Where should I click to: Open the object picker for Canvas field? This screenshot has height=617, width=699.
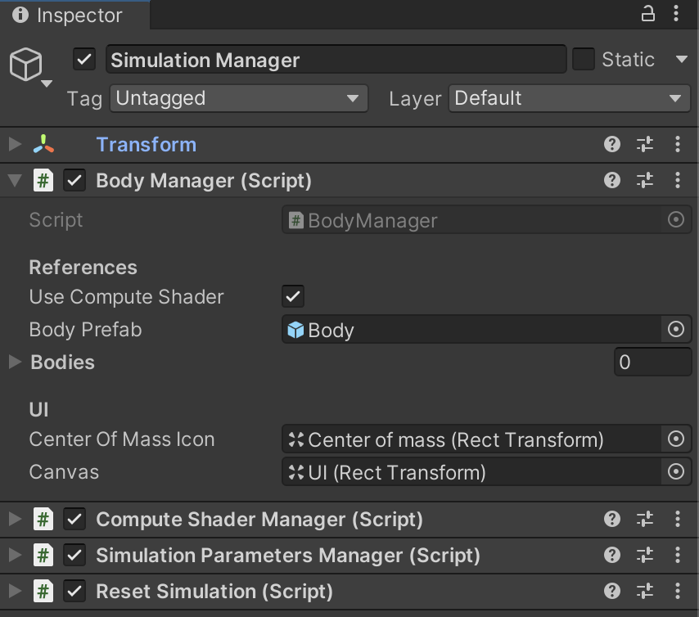coord(677,472)
